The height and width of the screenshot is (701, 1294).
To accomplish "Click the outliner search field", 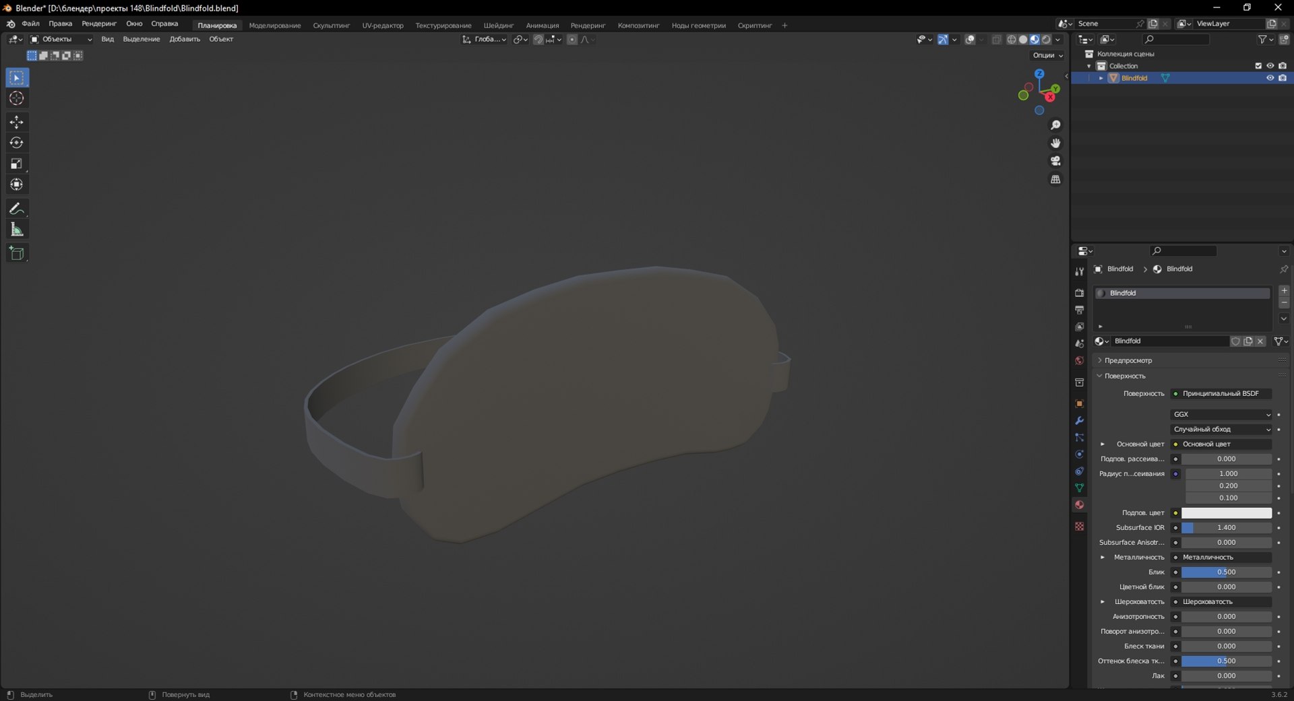I will 1176,40.
